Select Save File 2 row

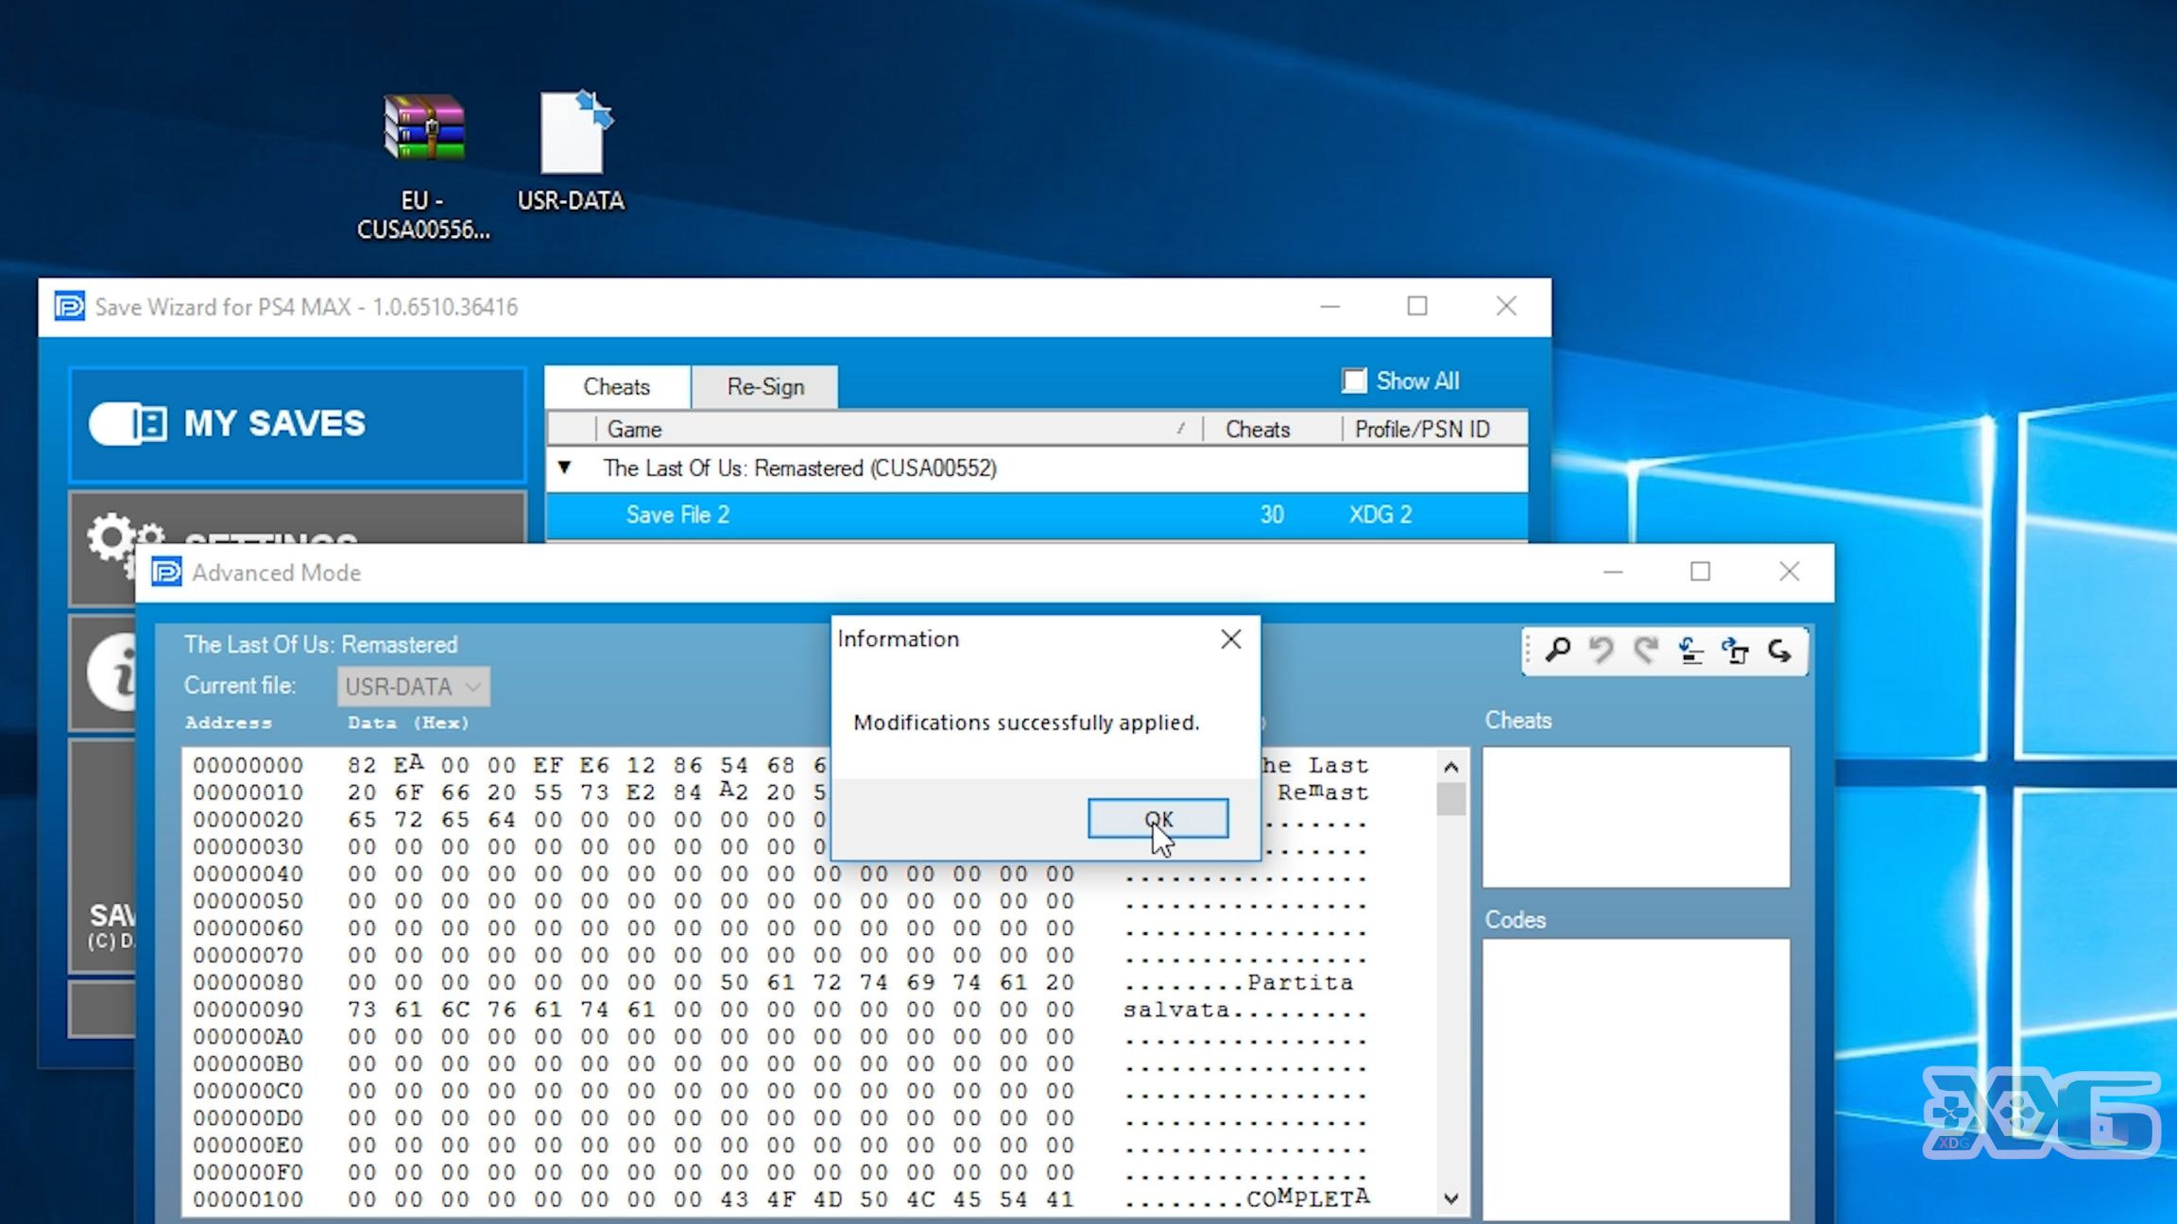(1037, 515)
